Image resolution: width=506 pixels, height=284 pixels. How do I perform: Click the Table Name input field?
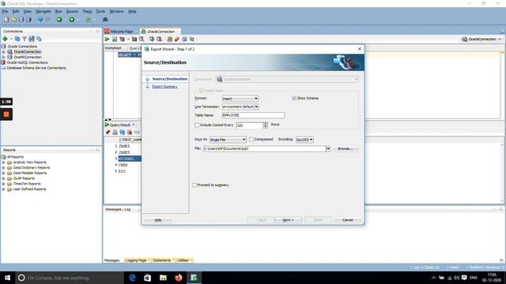click(x=253, y=115)
